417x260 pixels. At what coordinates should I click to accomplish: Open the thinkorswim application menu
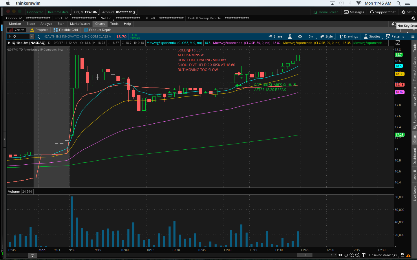coord(28,3)
